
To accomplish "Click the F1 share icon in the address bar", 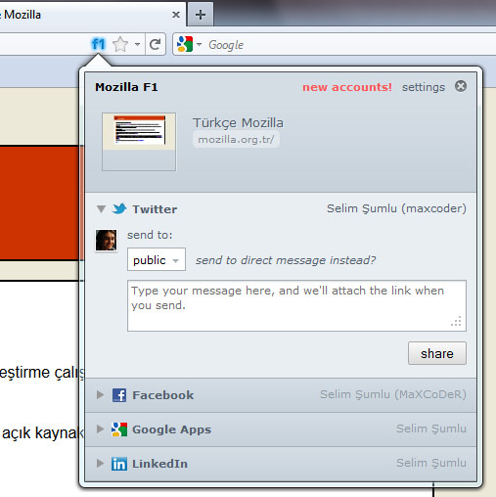I will (99, 44).
